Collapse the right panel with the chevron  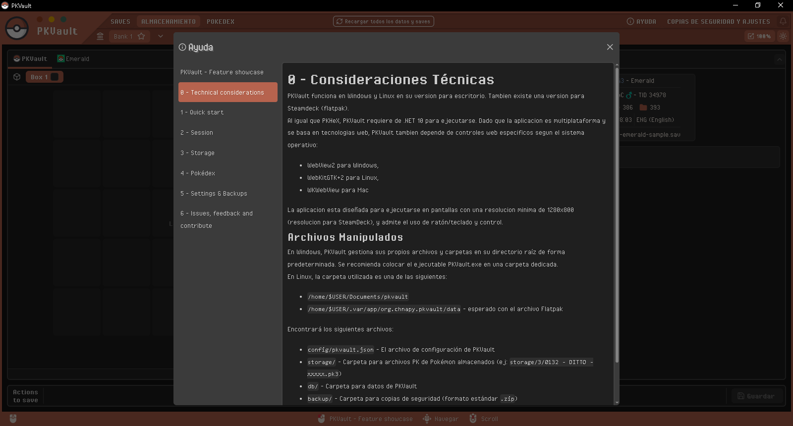(x=780, y=59)
